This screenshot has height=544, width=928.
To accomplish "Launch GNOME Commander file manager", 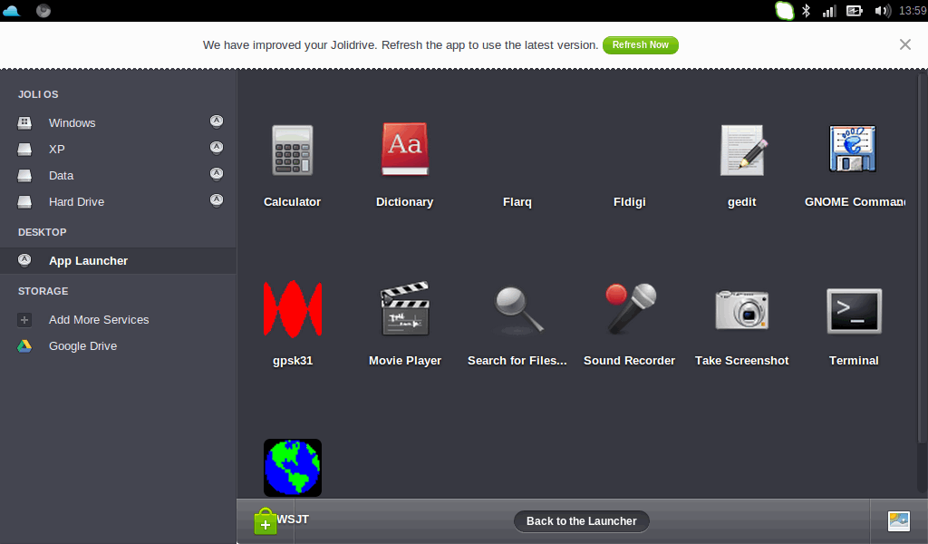I will pyautogui.click(x=853, y=151).
